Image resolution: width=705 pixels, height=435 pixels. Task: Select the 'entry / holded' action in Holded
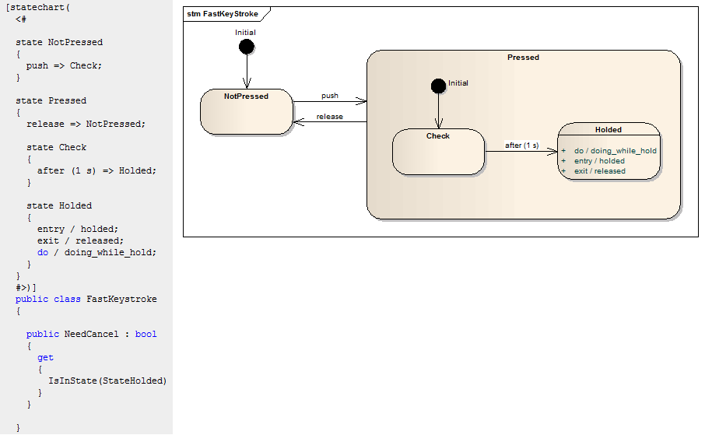[x=599, y=161]
